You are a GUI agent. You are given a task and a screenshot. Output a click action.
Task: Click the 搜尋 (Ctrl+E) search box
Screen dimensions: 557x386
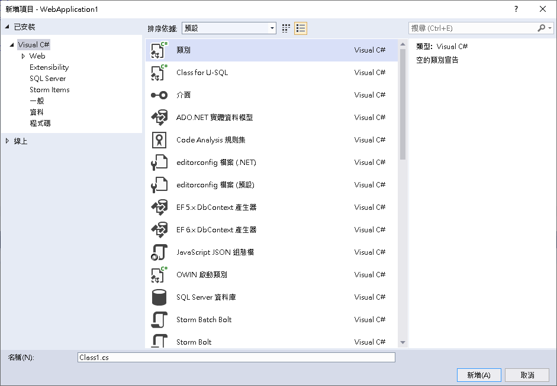point(472,28)
